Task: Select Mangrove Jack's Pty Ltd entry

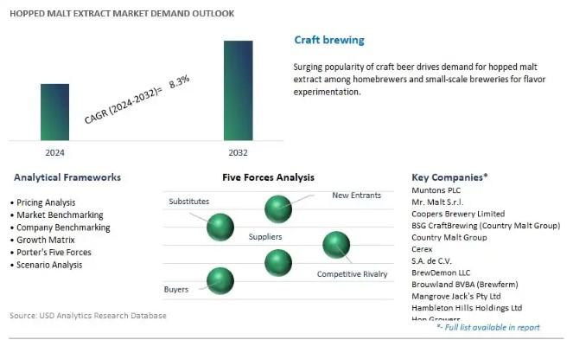Action: pyautogui.click(x=456, y=296)
